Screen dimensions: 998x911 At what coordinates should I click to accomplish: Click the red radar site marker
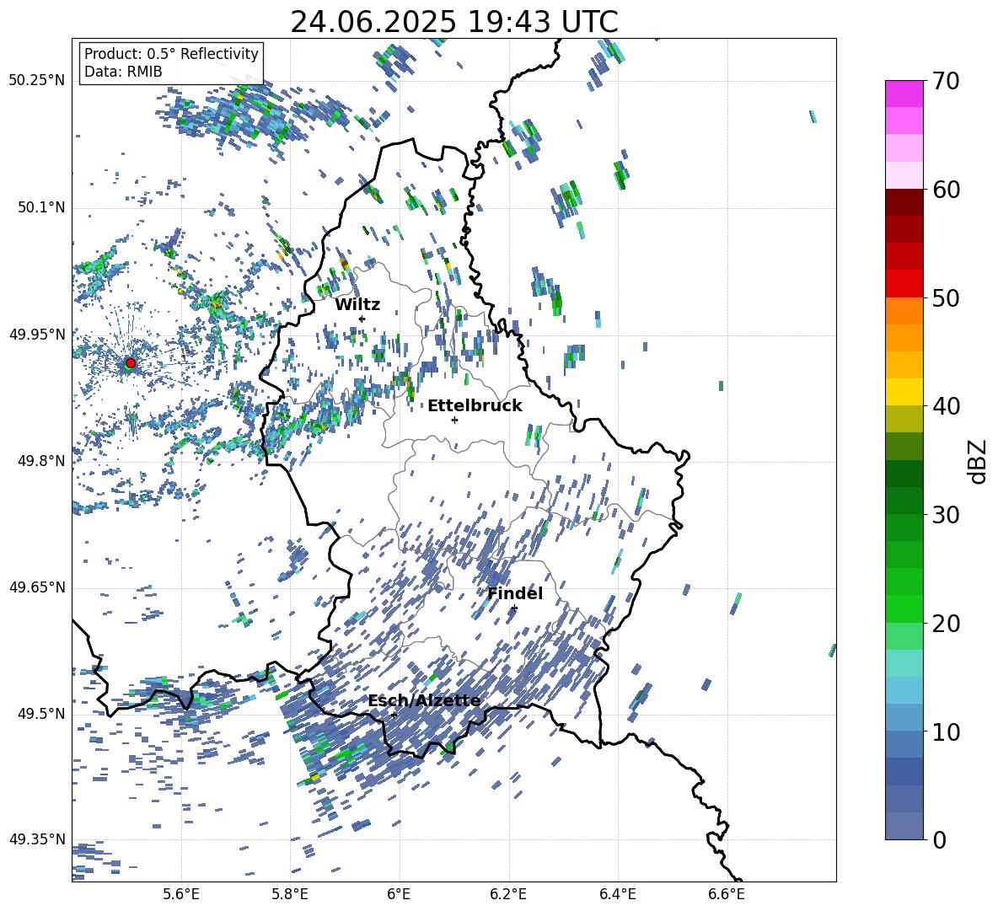tap(131, 362)
